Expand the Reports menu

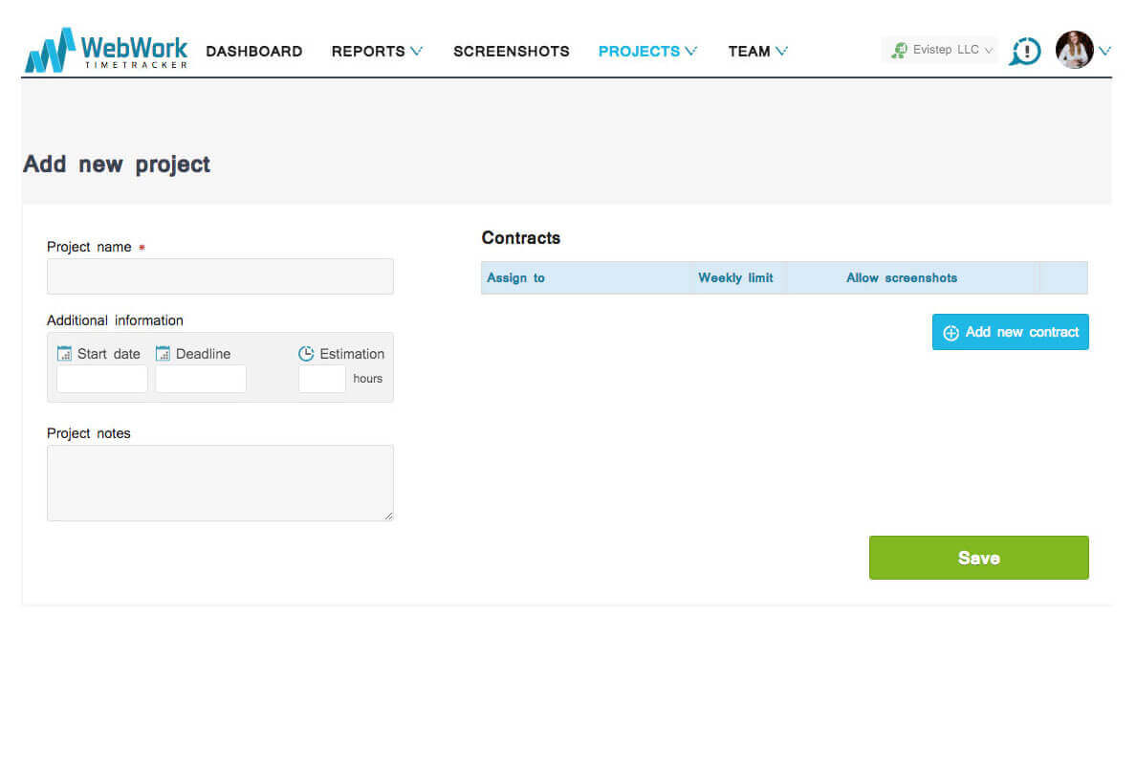click(x=377, y=52)
